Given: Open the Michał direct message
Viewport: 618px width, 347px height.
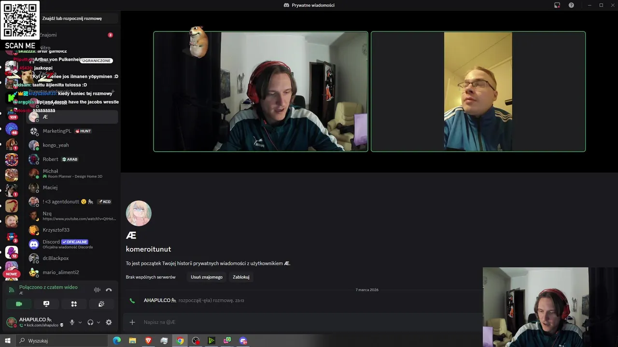Looking at the screenshot, I should 72,173.
